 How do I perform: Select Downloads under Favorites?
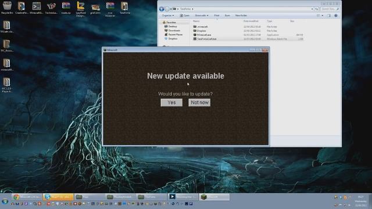pos(173,30)
